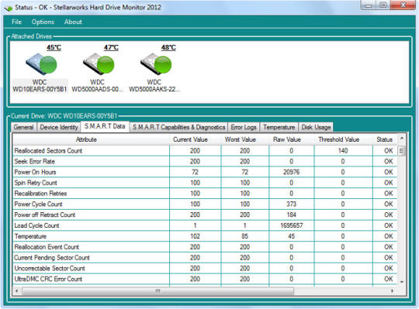Open S.M.A.R.T Capabilities & Diagnostics tab
This screenshot has height=309, width=419.
point(178,127)
